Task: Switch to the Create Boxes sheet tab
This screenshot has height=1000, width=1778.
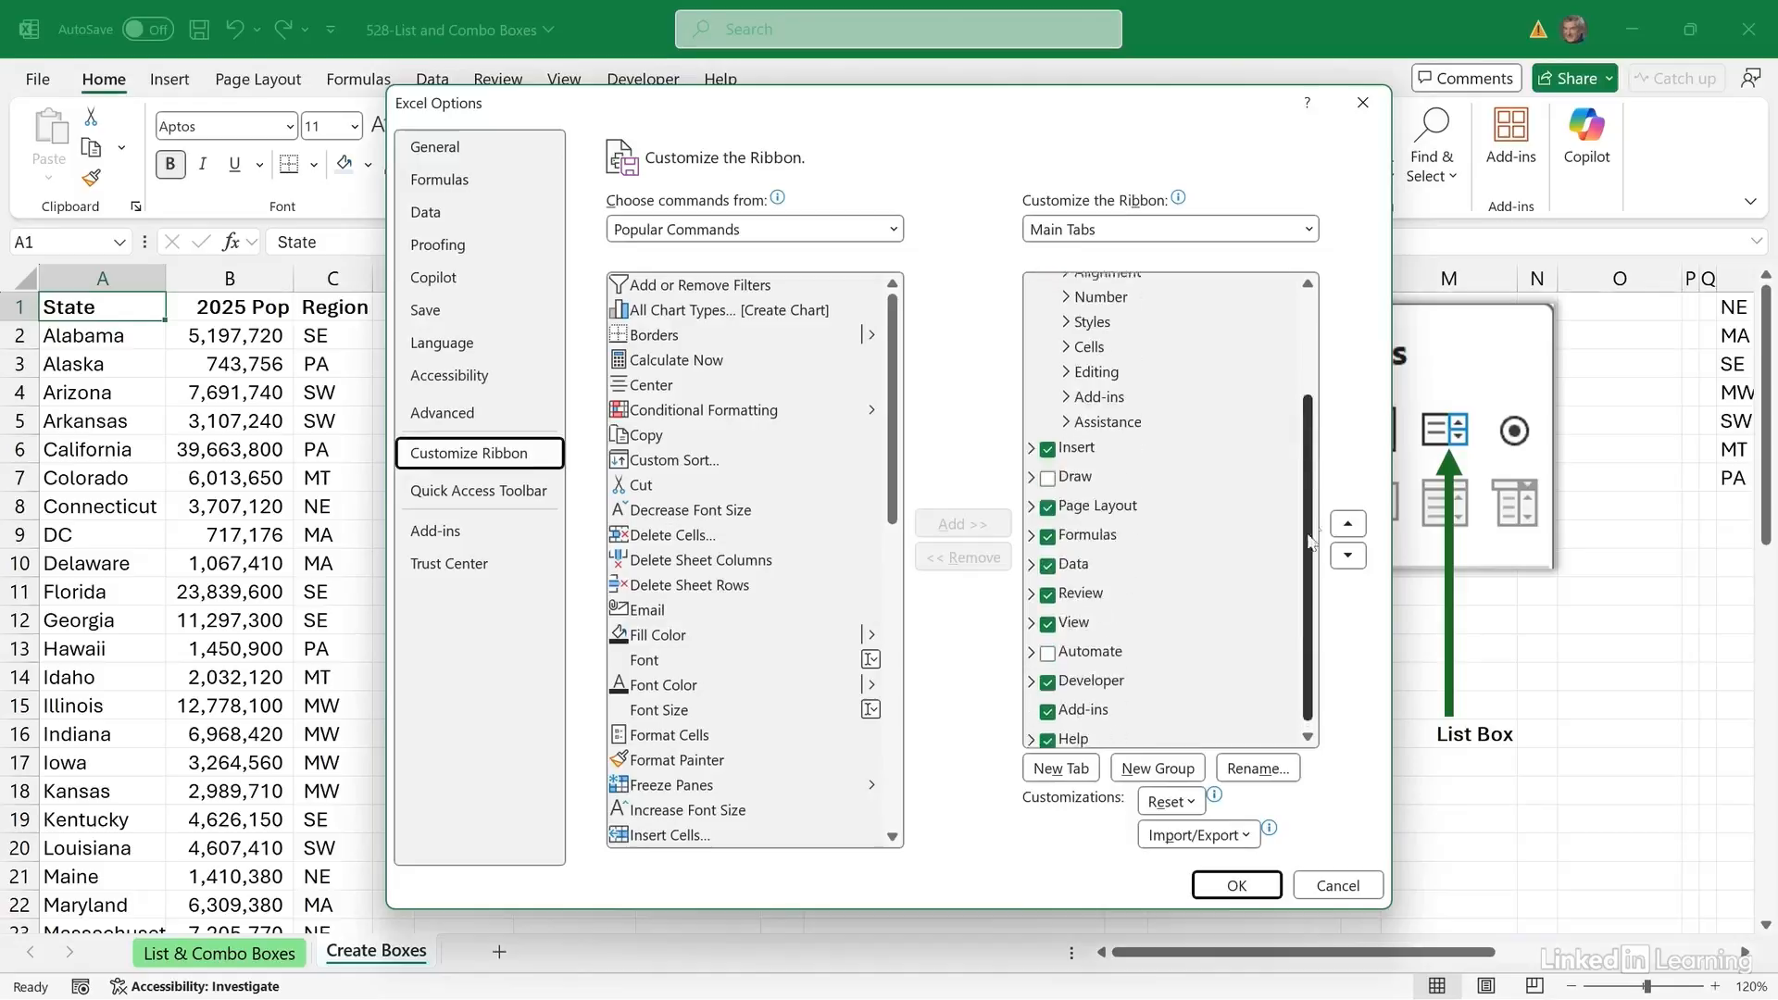Action: [376, 951]
